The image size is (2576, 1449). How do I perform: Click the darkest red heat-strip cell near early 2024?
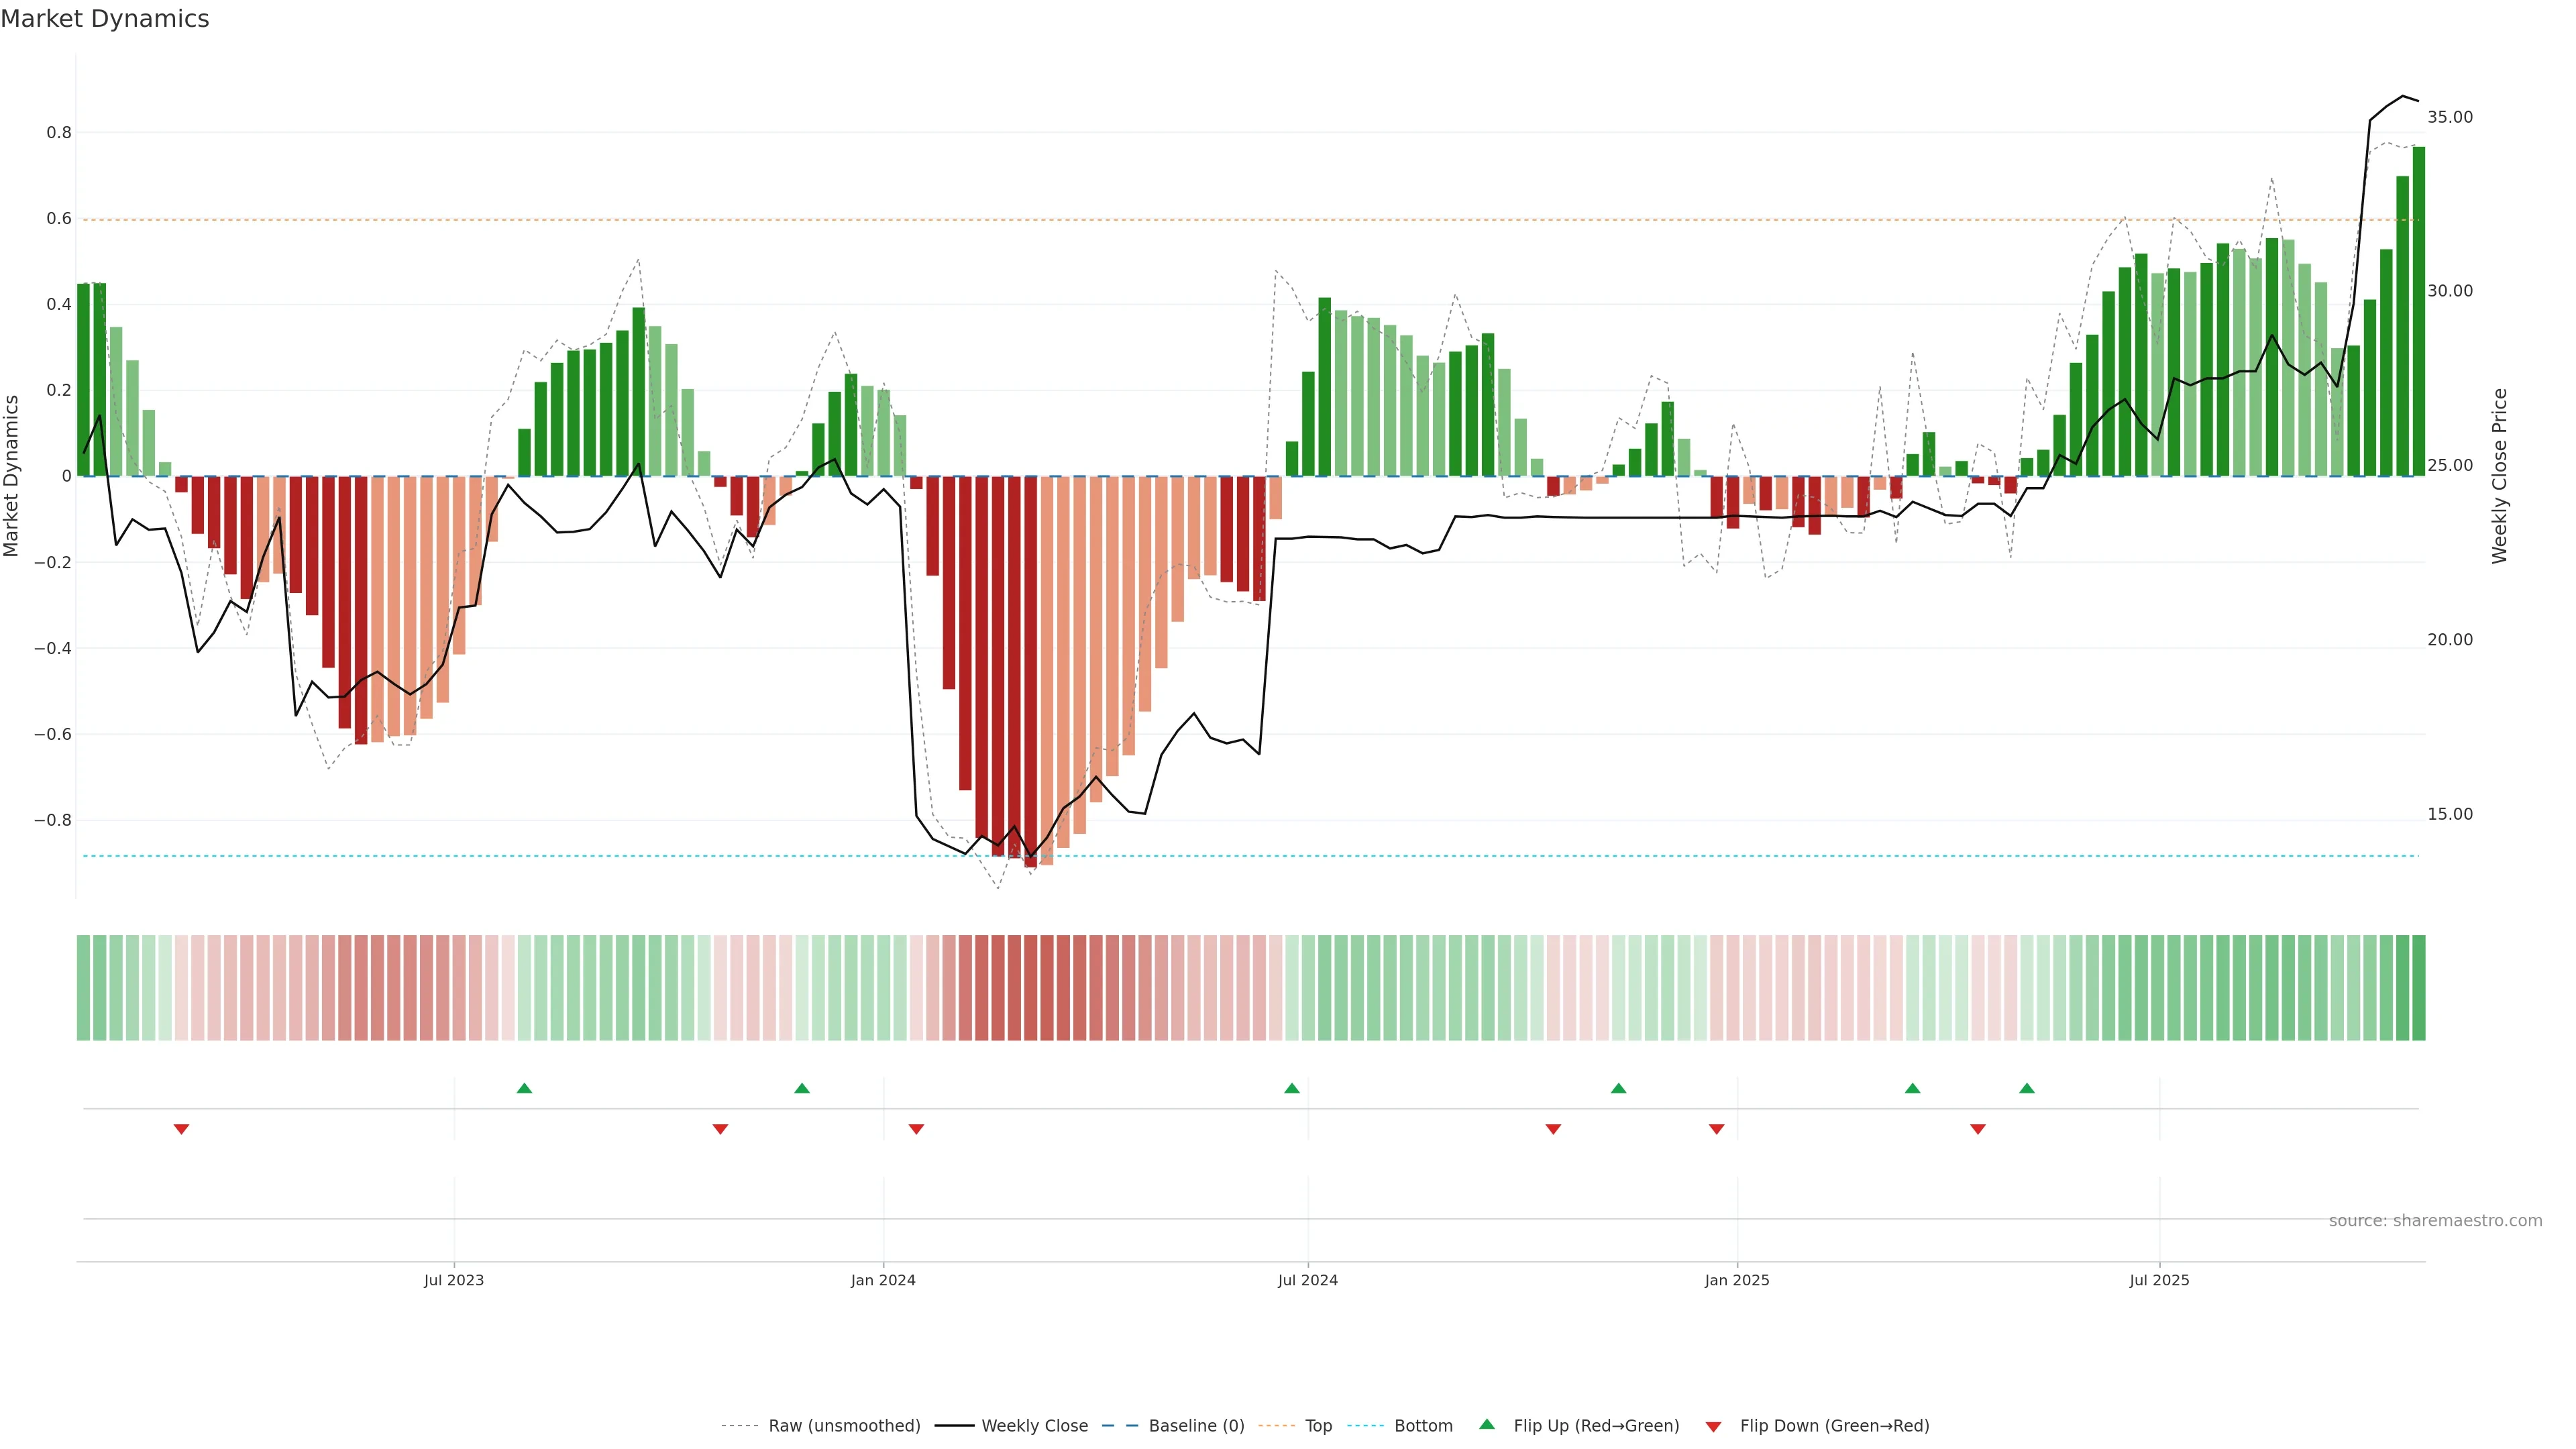[1030, 988]
